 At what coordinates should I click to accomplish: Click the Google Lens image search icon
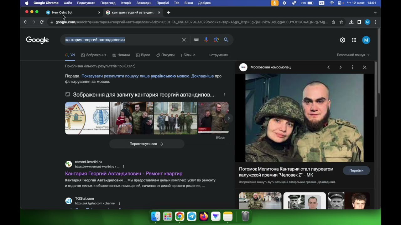click(x=216, y=40)
